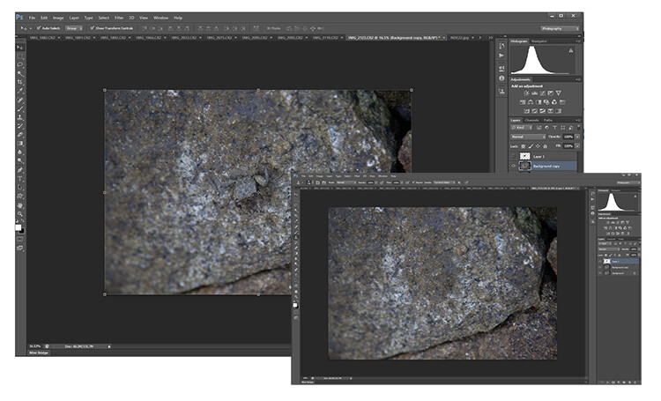Open the Layers panel flyout menu

(579, 120)
